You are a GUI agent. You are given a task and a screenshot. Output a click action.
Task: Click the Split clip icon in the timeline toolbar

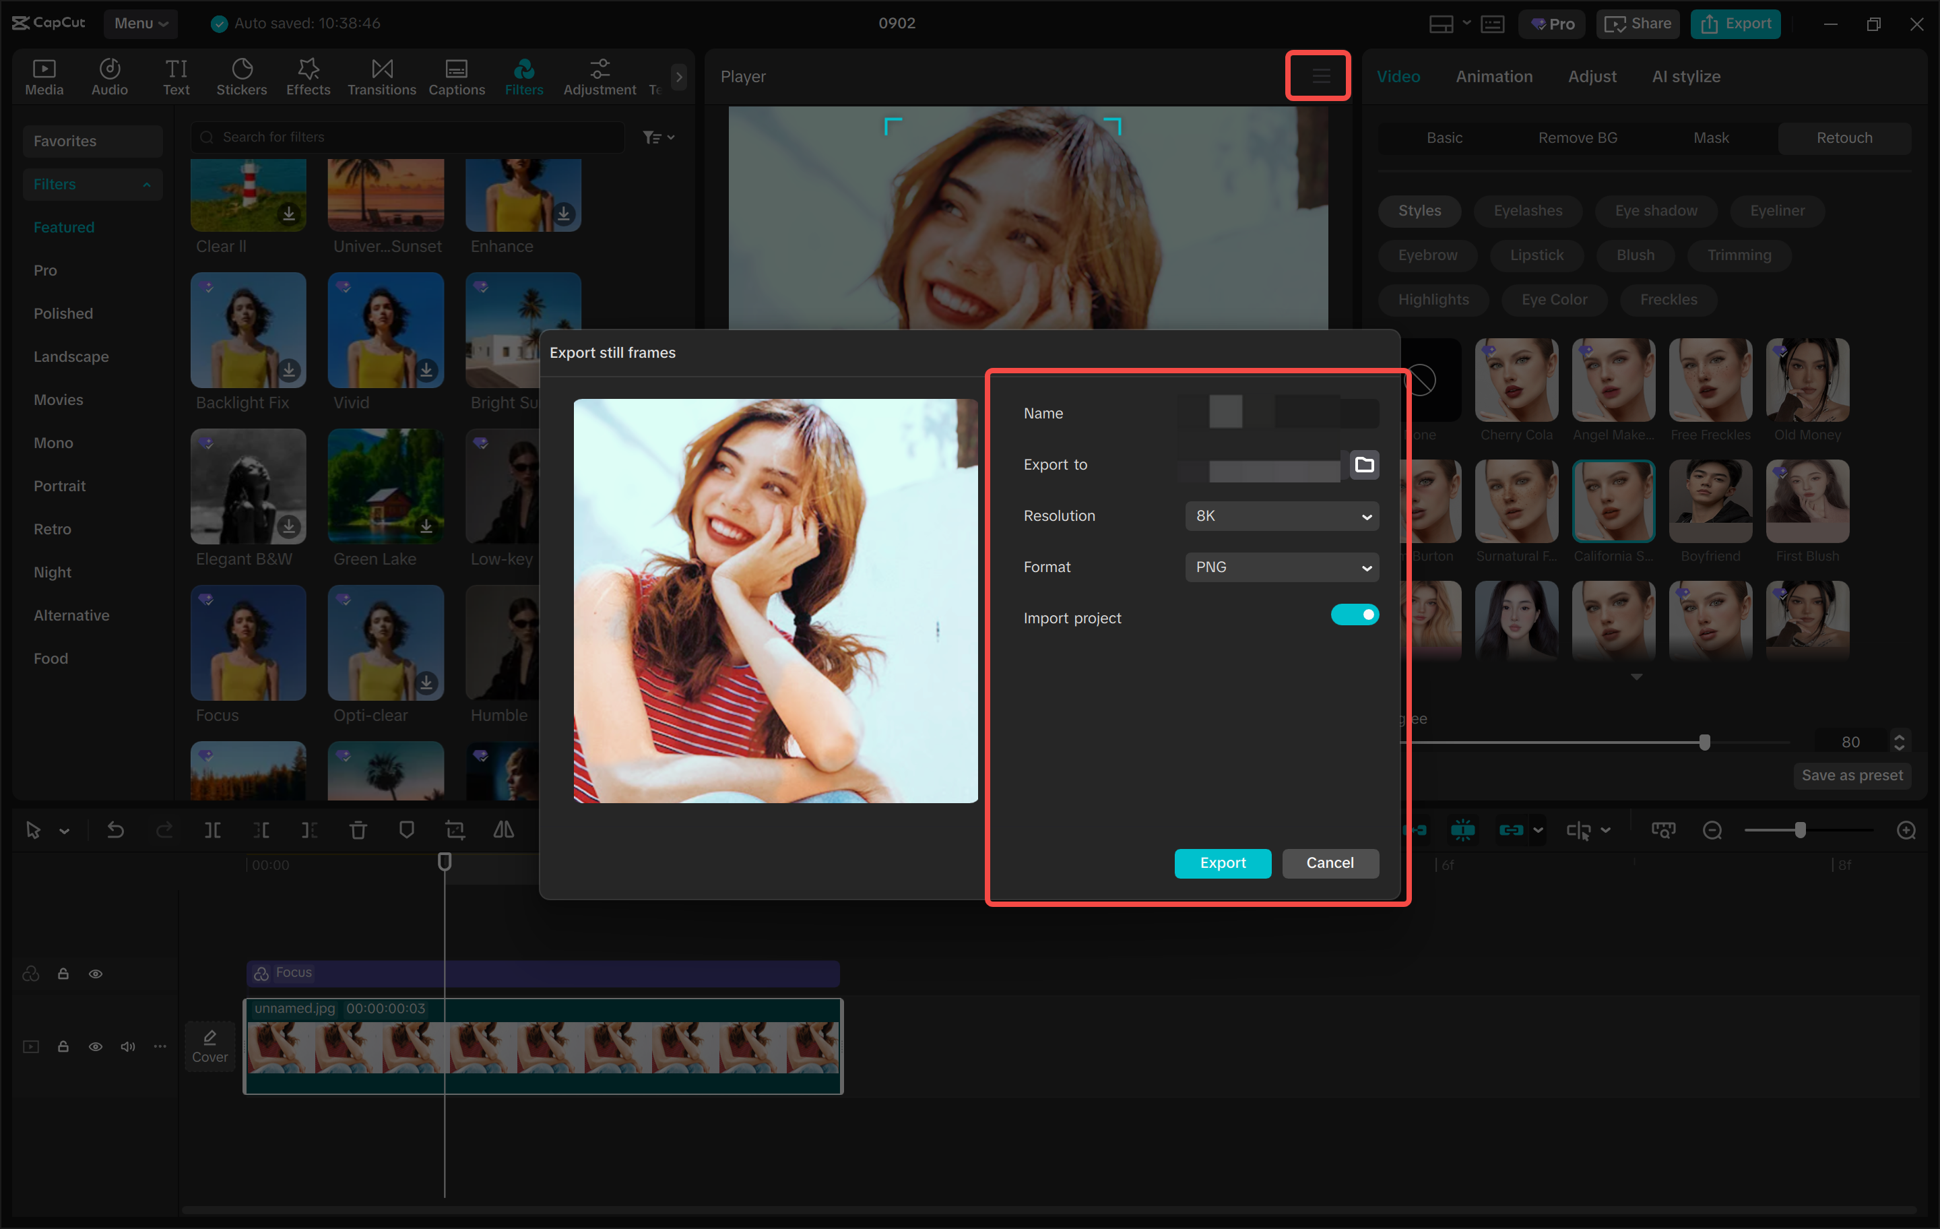click(x=213, y=829)
